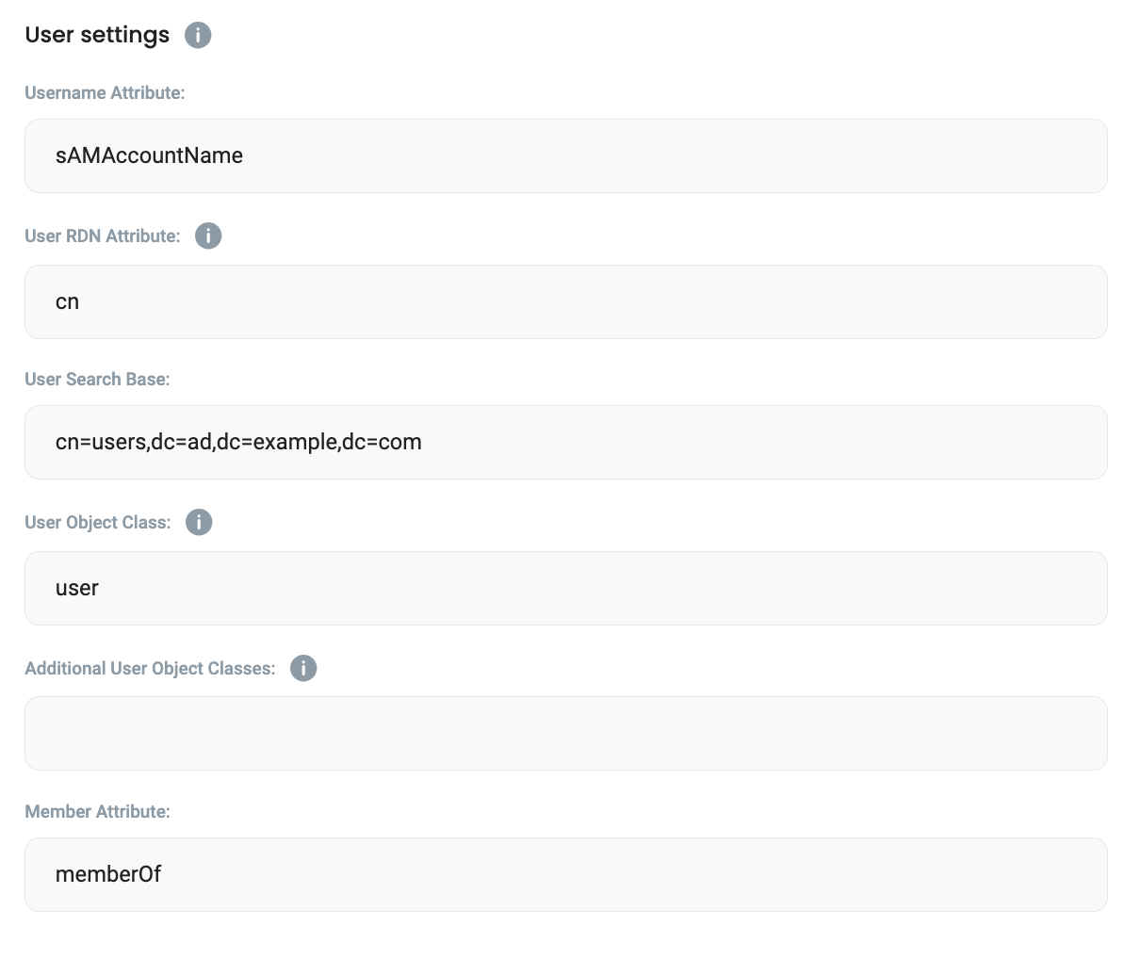Focus the empty Additional User Object Classes field
1140x959 pixels.
coord(565,734)
